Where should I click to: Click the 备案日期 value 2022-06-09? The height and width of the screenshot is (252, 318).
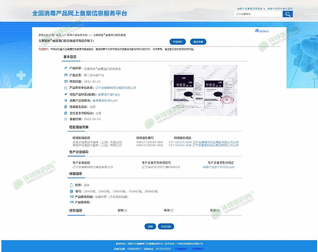92,119
